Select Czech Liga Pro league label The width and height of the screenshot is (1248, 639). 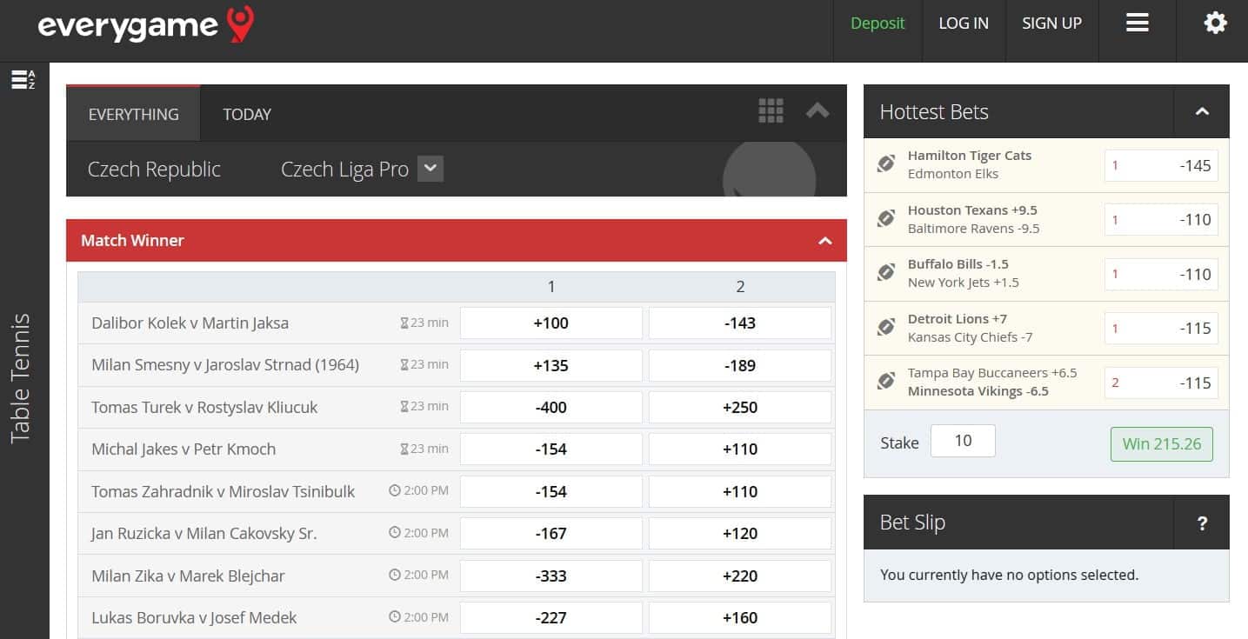344,170
